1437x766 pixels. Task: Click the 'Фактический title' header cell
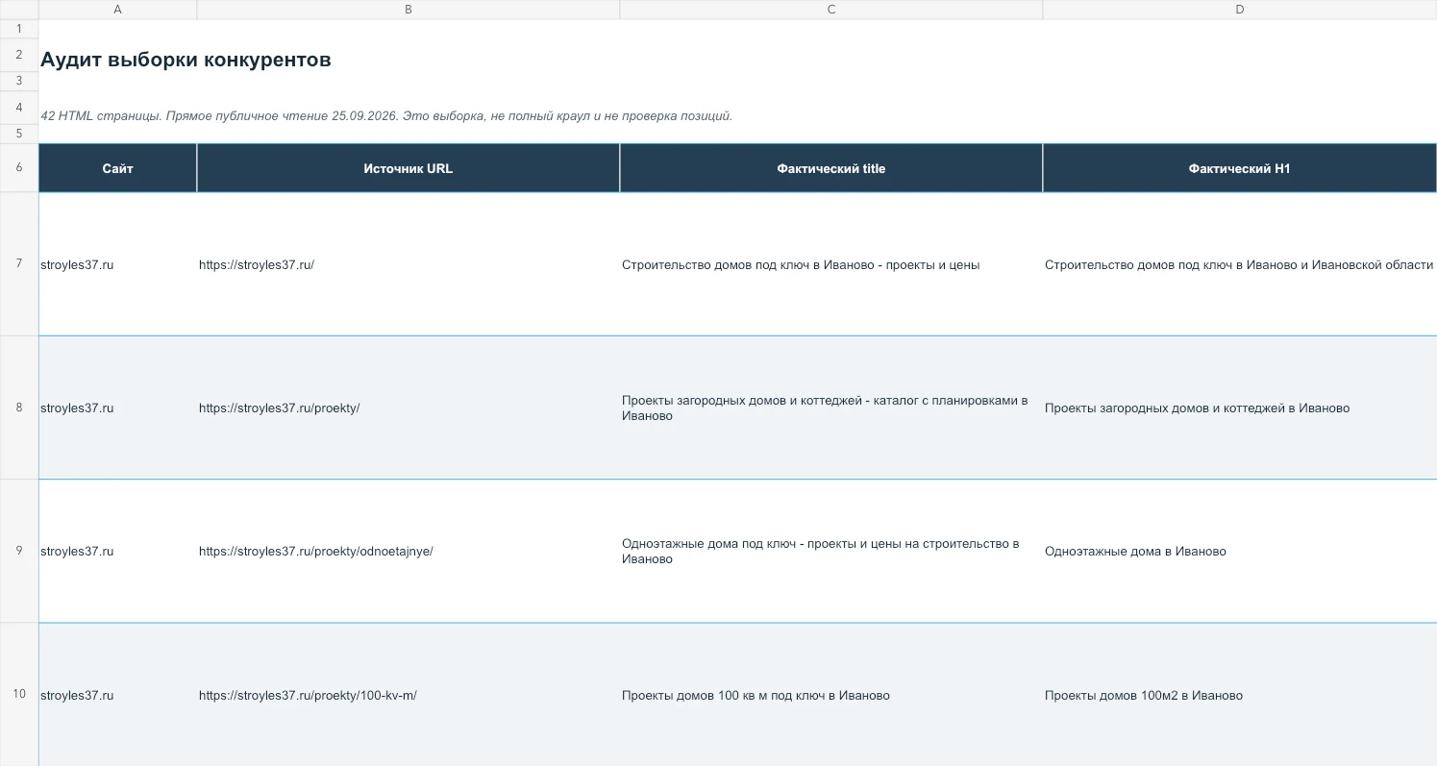click(x=831, y=168)
